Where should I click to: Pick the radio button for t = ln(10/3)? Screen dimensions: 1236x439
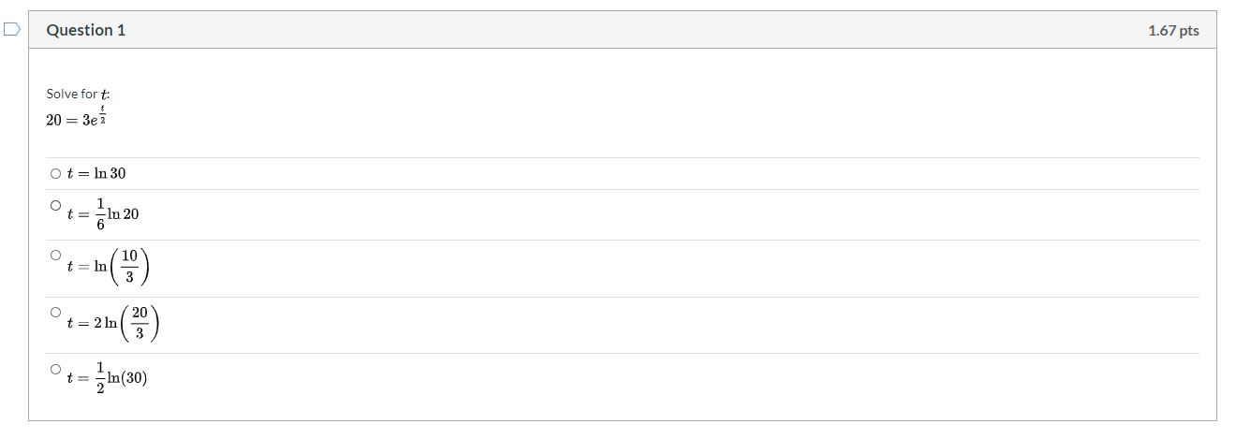pos(55,255)
